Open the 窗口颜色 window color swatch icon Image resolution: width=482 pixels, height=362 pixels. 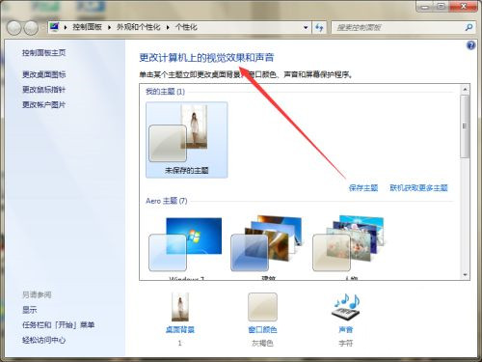262,307
